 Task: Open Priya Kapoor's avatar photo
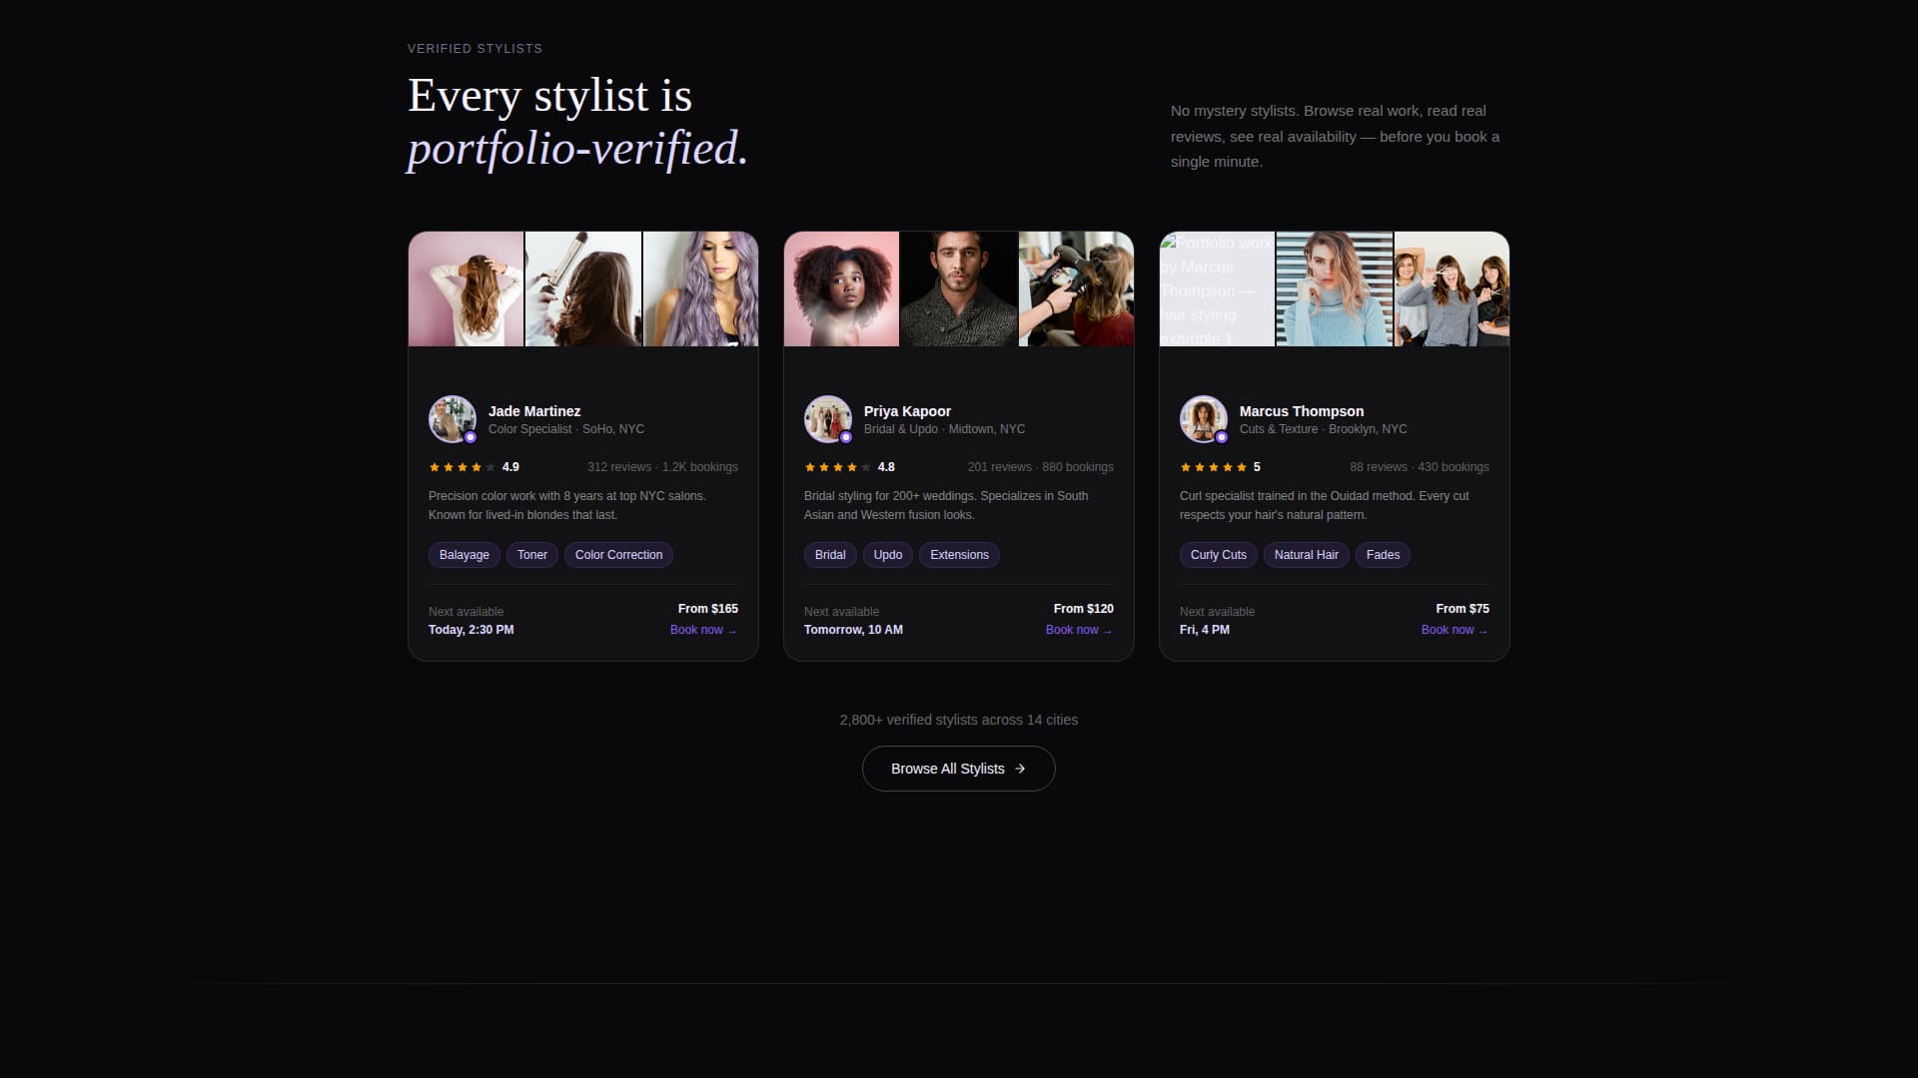pos(828,419)
